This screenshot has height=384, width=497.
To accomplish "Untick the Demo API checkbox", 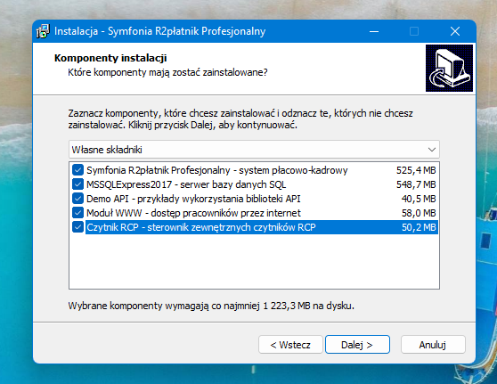I will (77, 199).
